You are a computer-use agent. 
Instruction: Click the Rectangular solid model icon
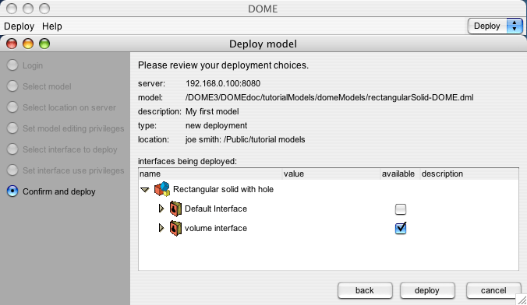[162, 189]
